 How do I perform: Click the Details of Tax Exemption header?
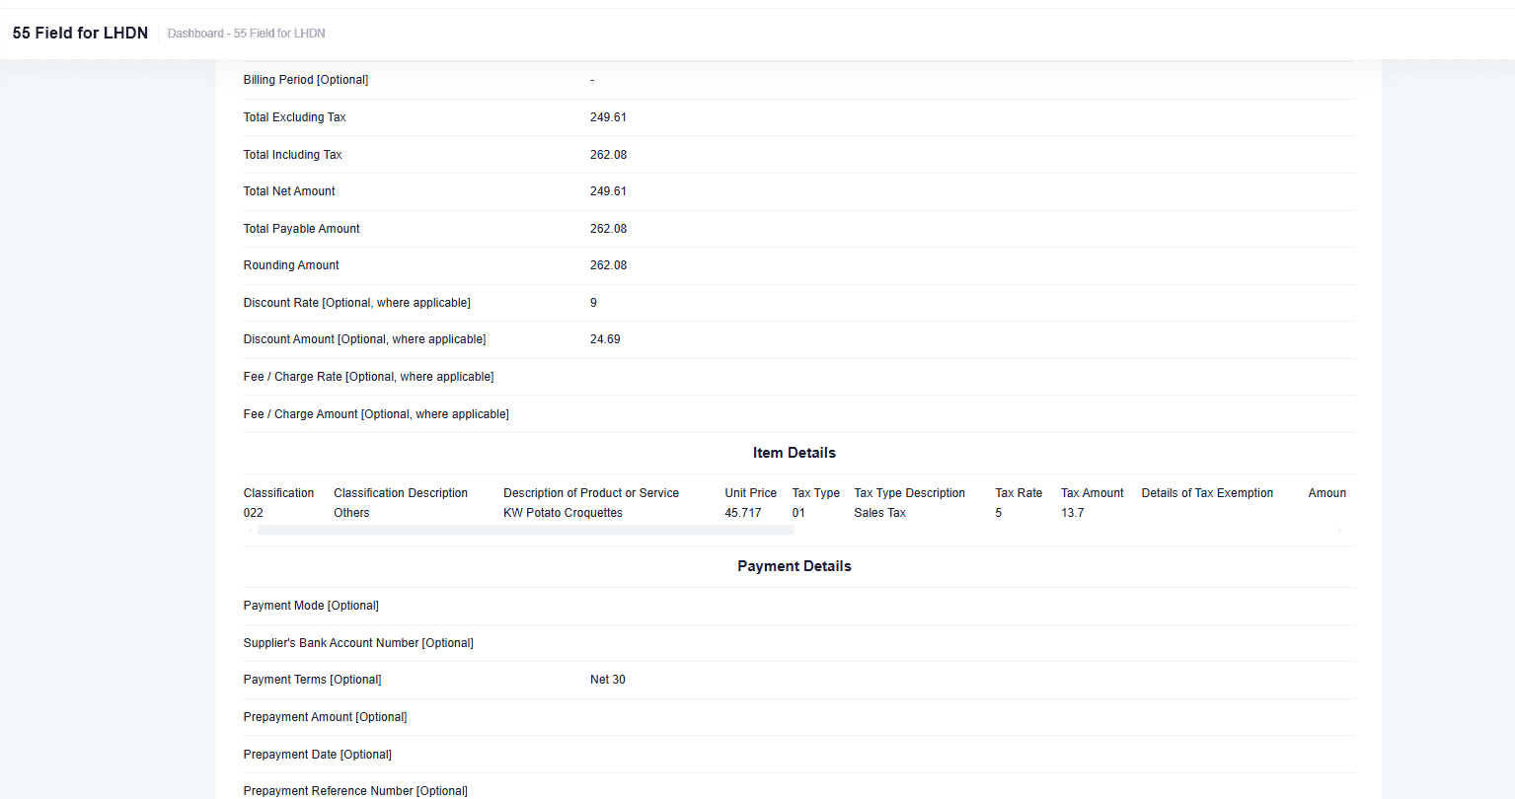1207,493
